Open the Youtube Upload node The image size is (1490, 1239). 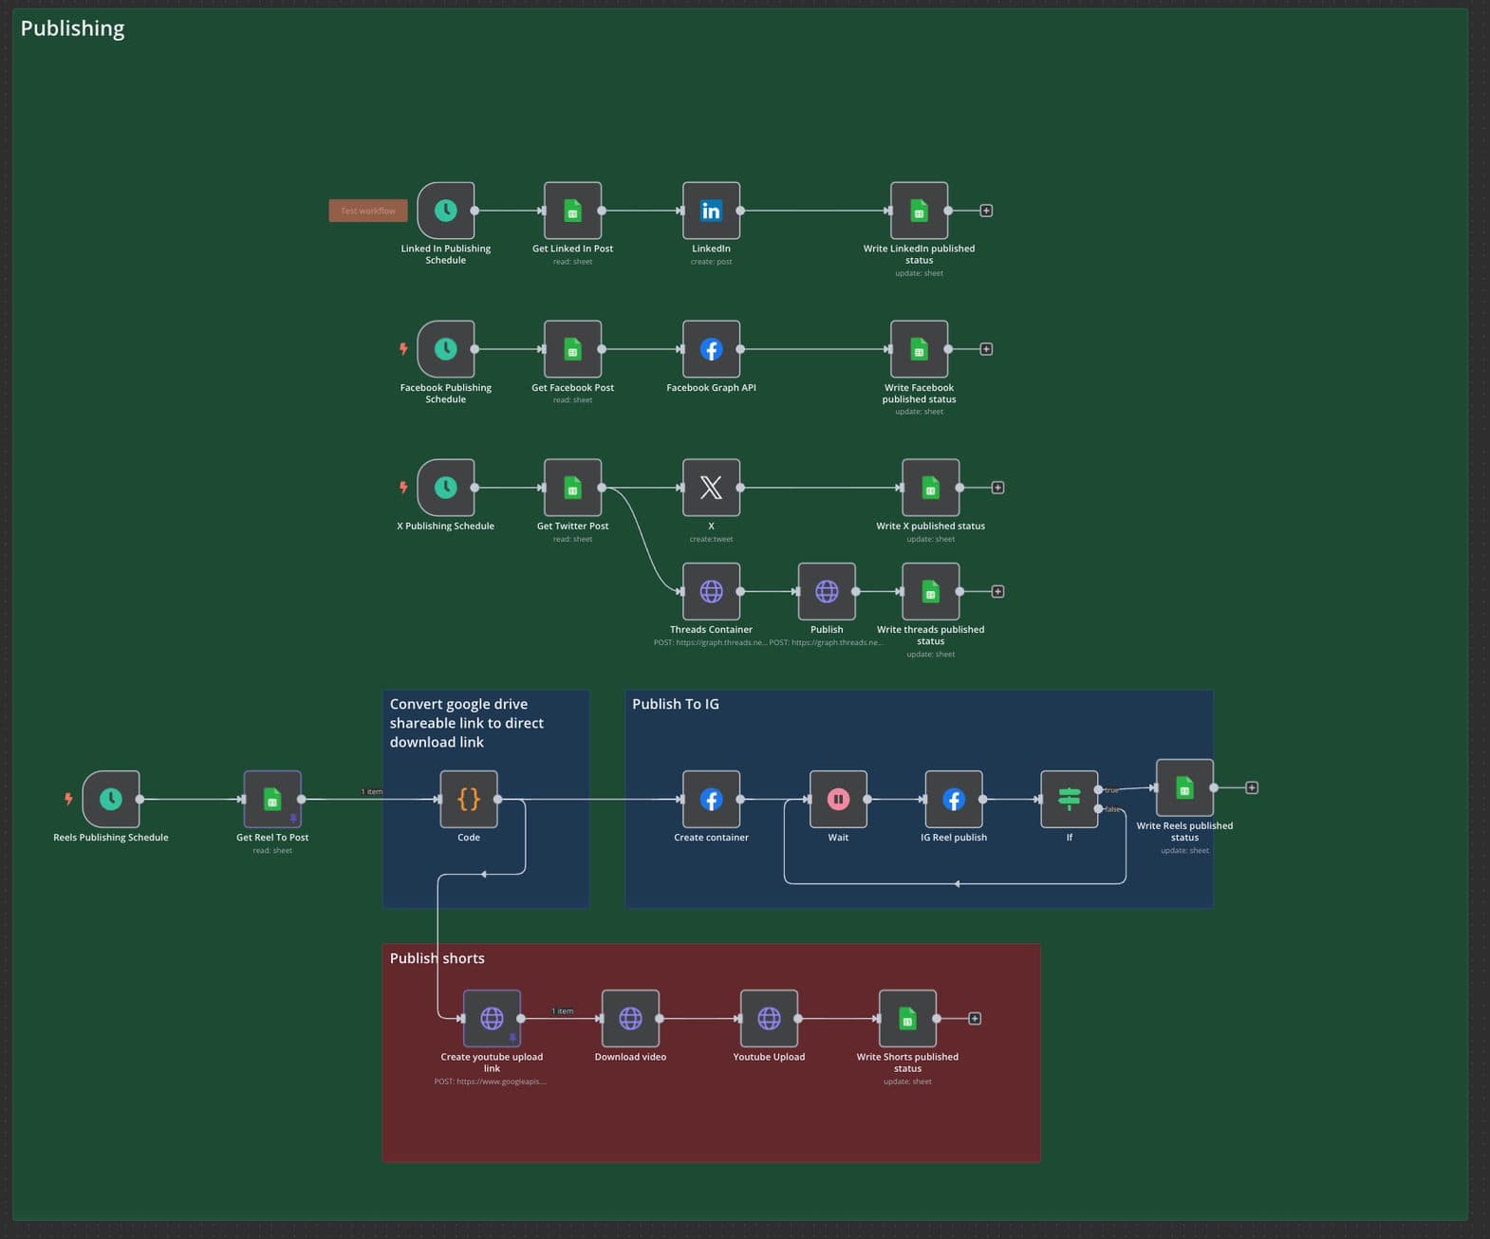(x=769, y=1019)
